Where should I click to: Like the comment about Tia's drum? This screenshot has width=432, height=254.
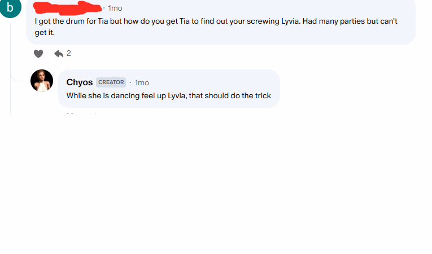38,54
